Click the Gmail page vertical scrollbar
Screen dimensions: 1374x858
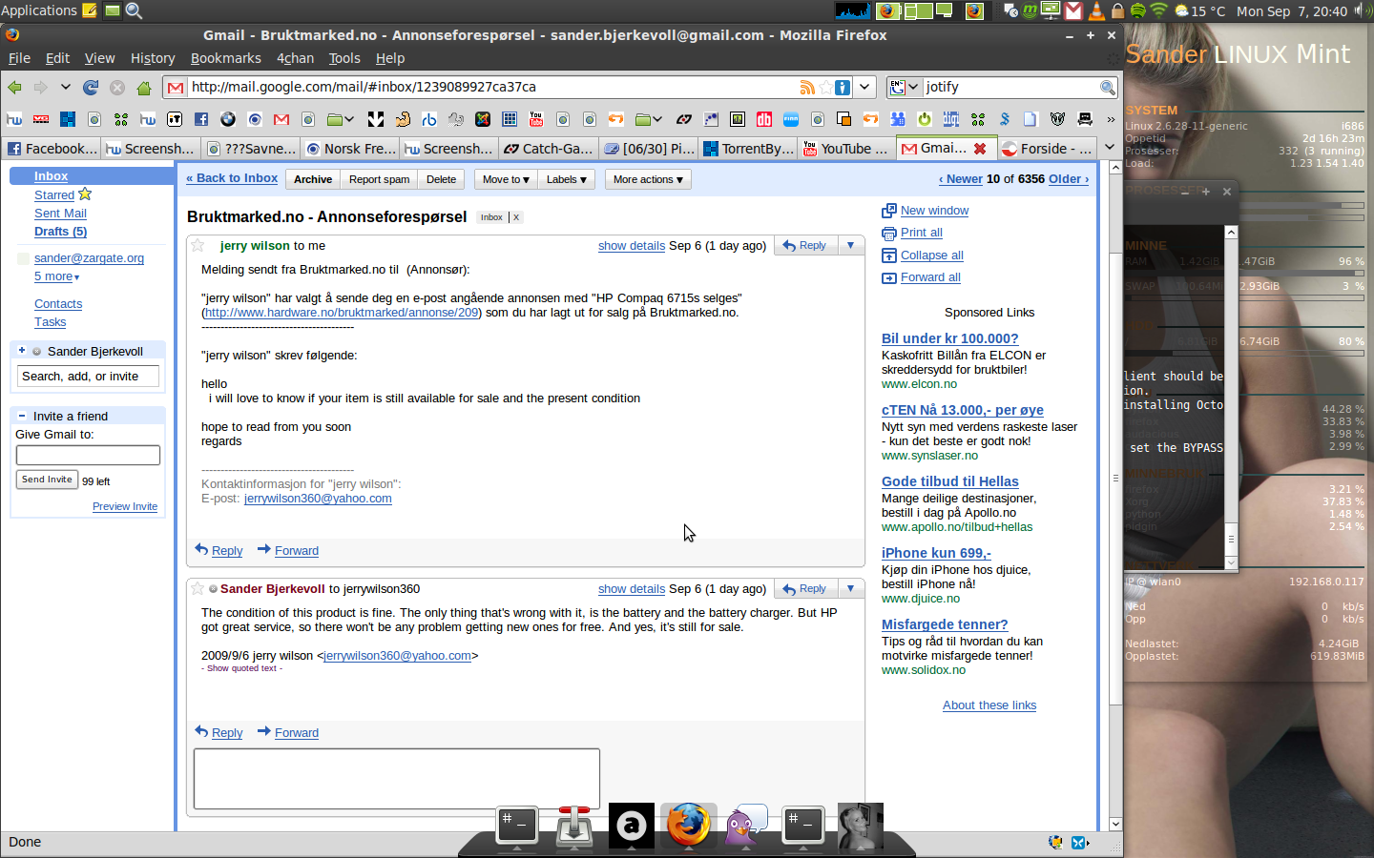[x=1116, y=496]
